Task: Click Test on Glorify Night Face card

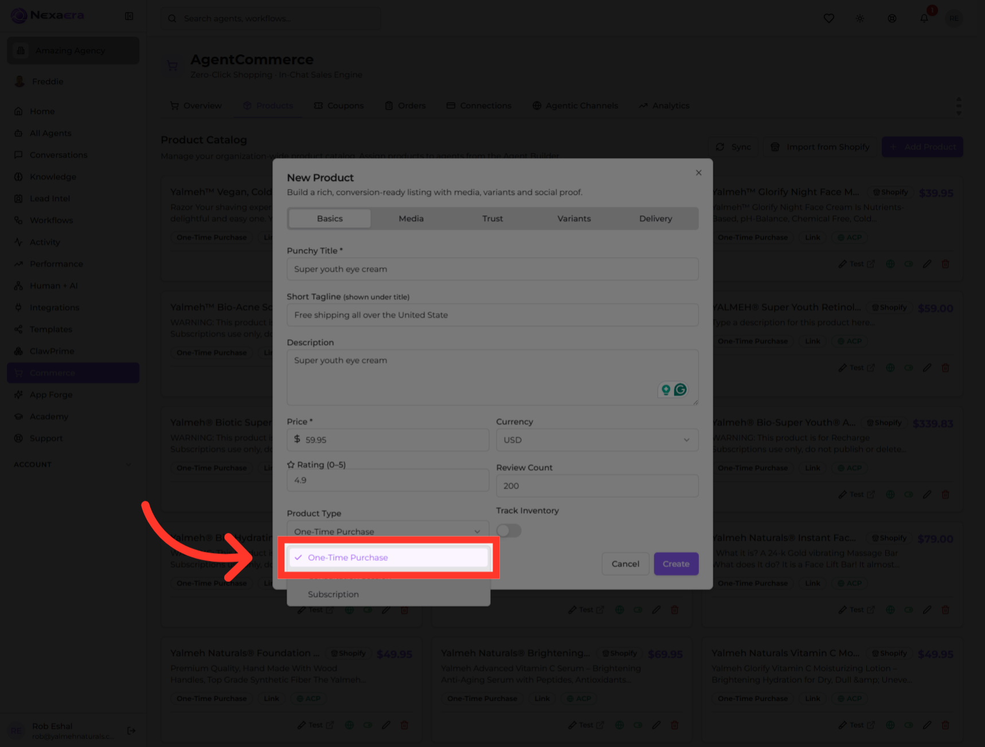Action: coord(857,264)
